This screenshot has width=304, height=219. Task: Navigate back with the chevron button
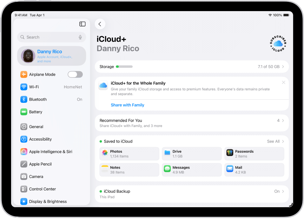click(100, 24)
